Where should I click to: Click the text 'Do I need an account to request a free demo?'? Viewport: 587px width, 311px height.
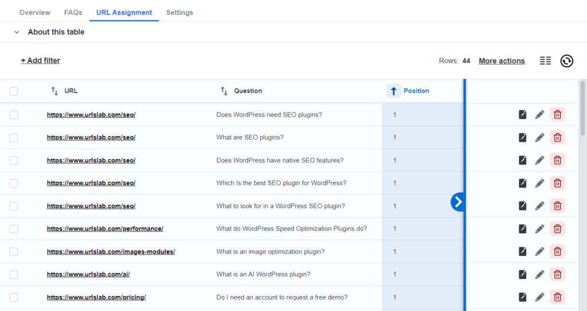(282, 297)
